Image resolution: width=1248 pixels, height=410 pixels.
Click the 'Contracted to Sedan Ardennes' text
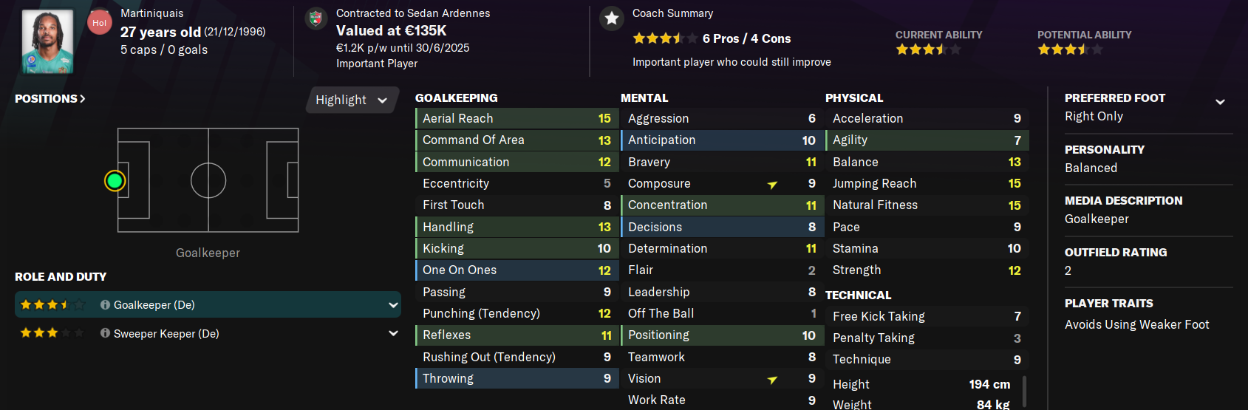pos(412,13)
